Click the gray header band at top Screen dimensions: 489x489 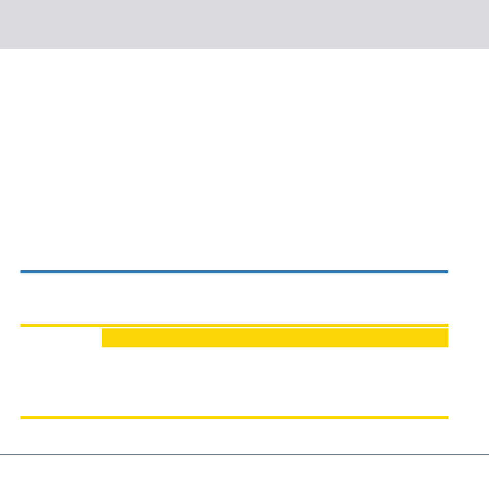244,24
